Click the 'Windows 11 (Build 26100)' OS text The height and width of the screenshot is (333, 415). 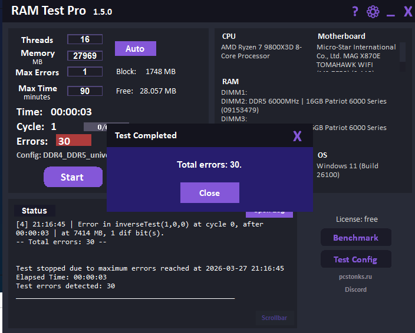(347, 171)
